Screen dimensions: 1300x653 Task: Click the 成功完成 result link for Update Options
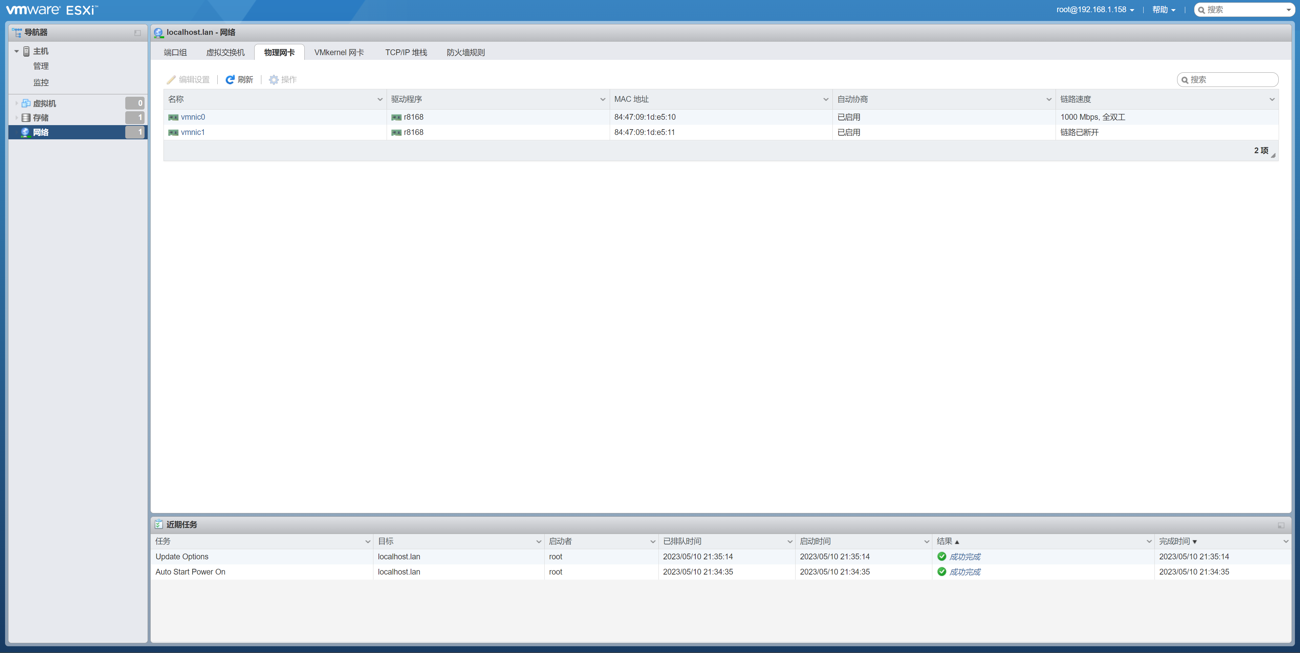[x=965, y=557]
